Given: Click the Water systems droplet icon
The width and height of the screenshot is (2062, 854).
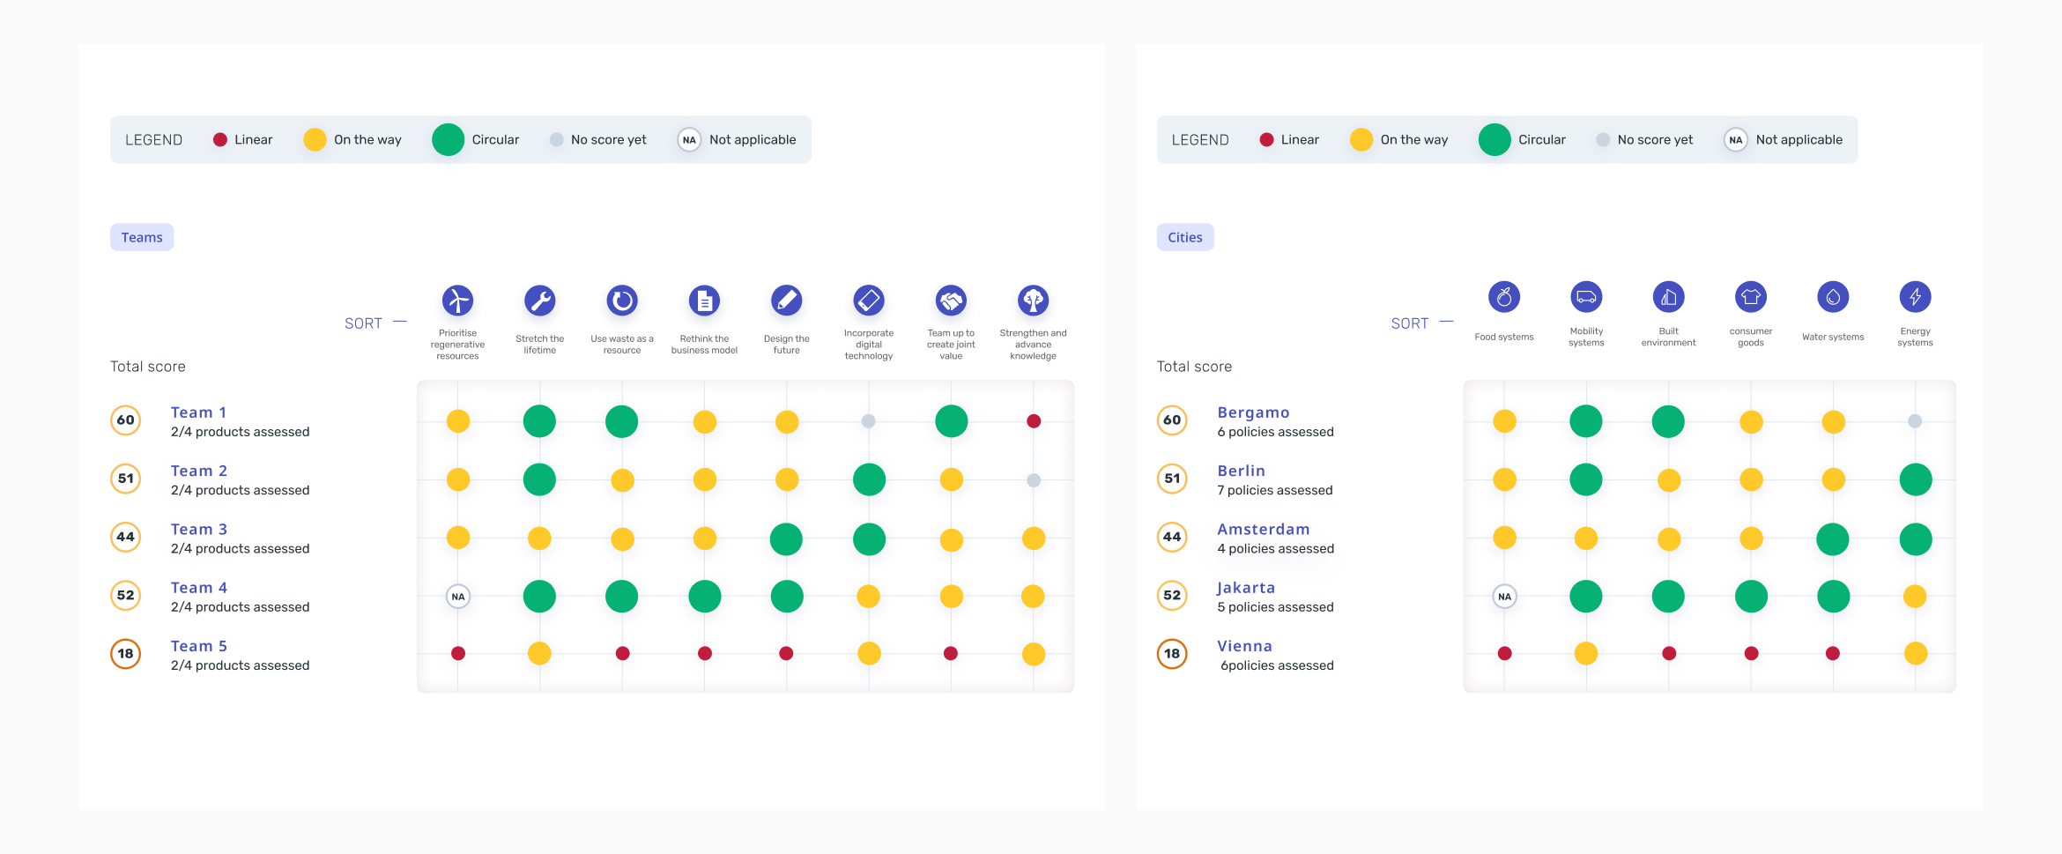Looking at the screenshot, I should coord(1833,297).
